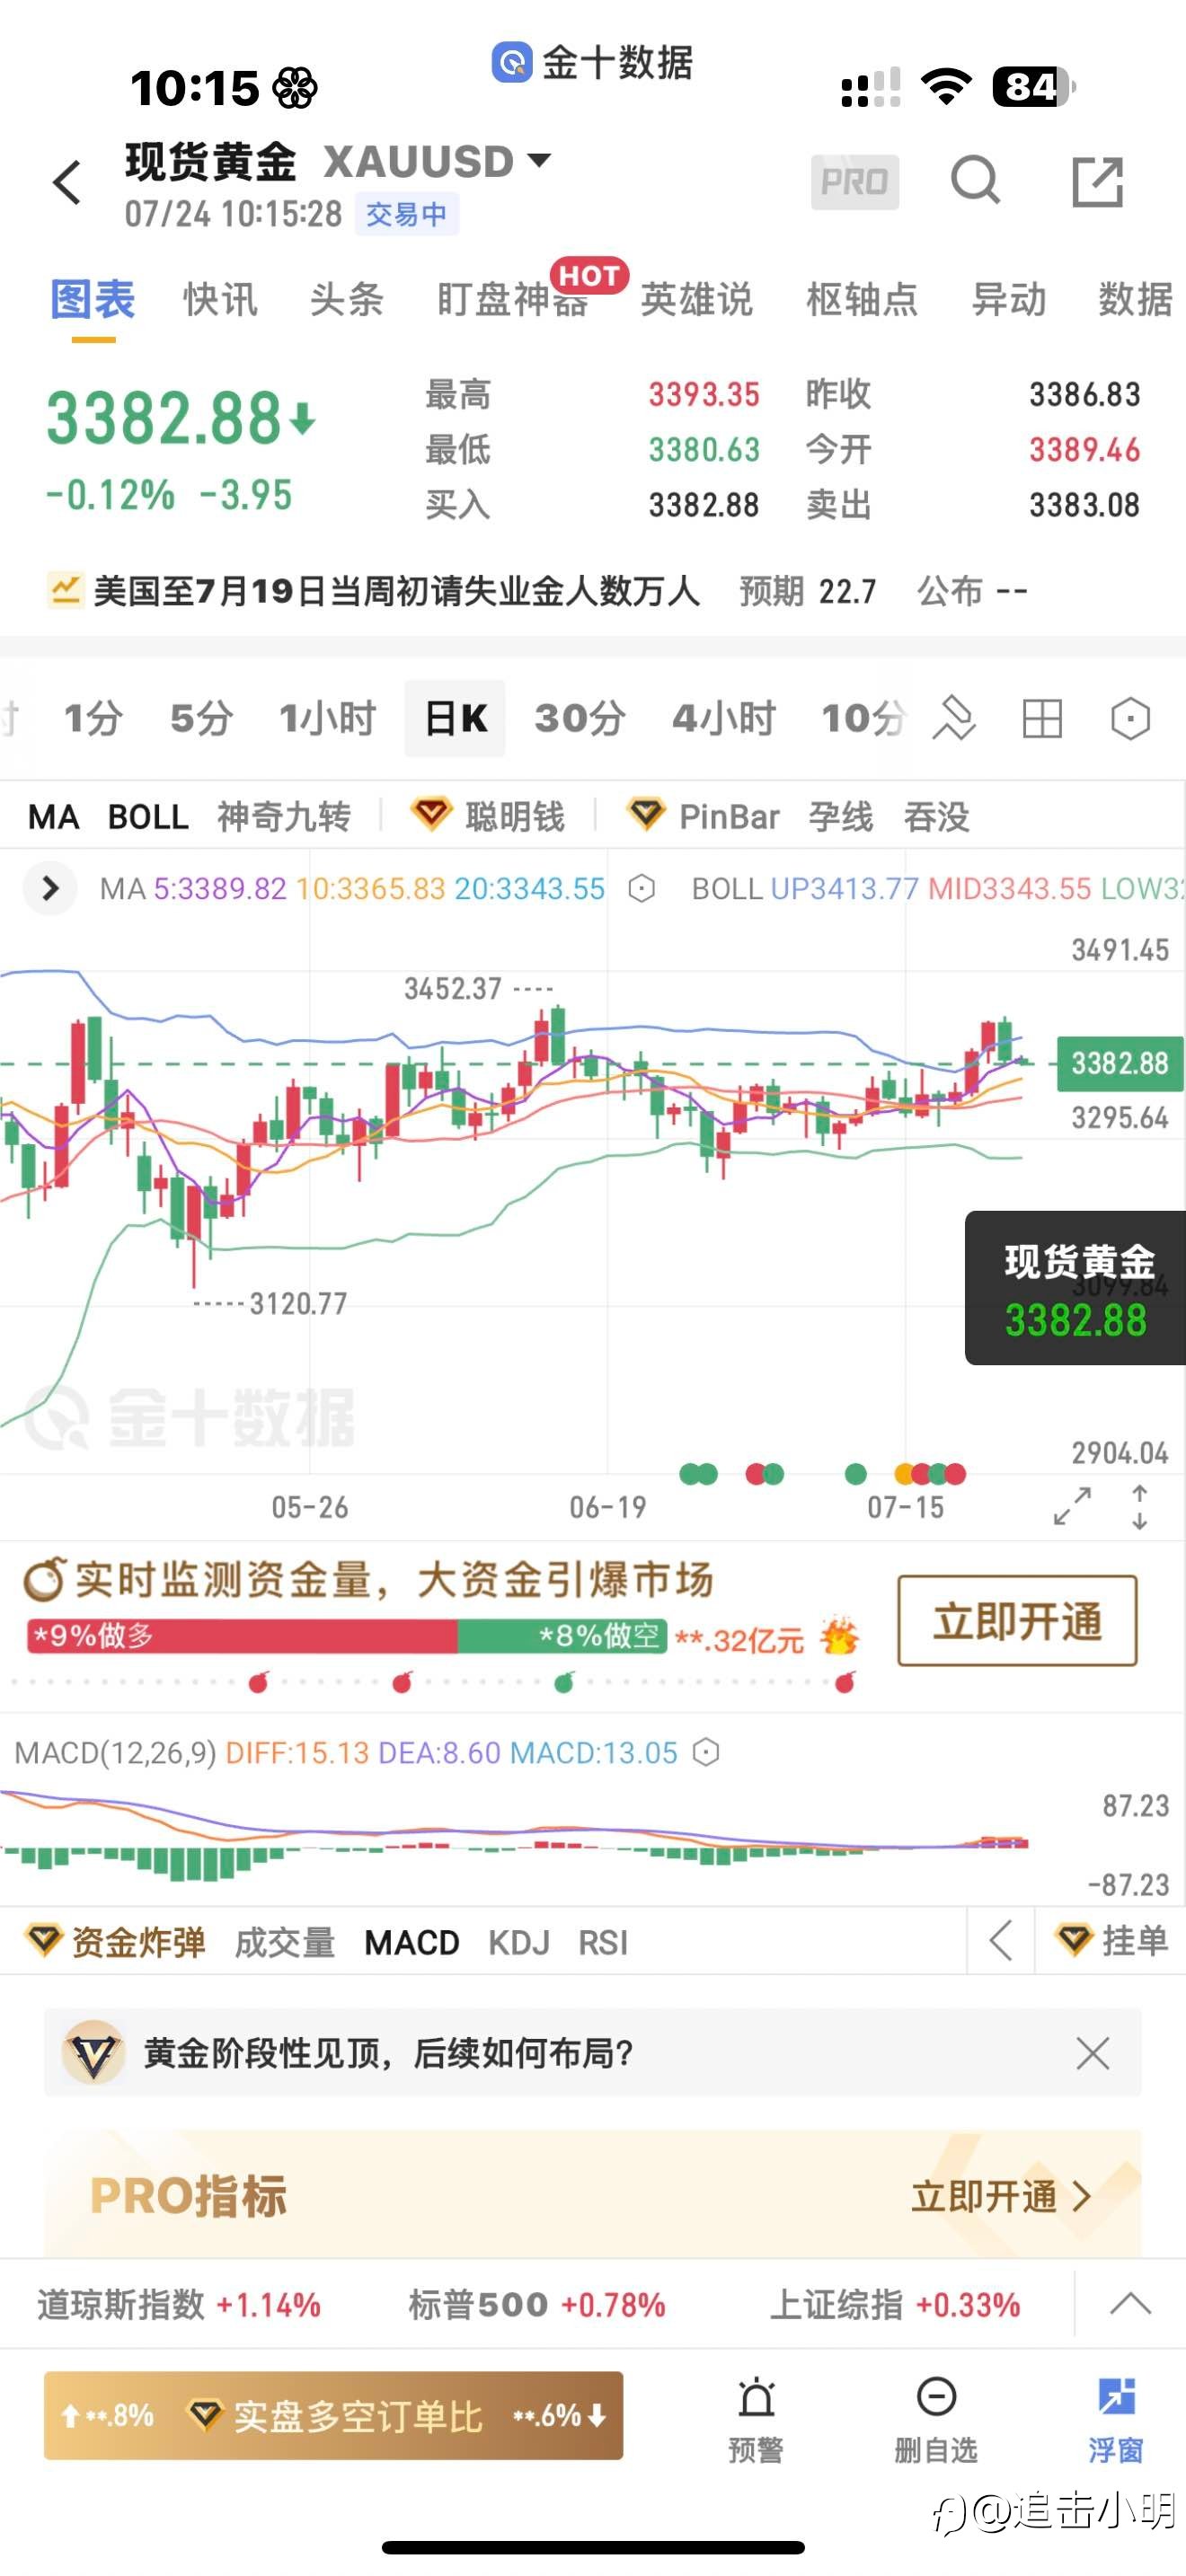
Task: Select the 1分 timeframe
Action: tap(93, 718)
